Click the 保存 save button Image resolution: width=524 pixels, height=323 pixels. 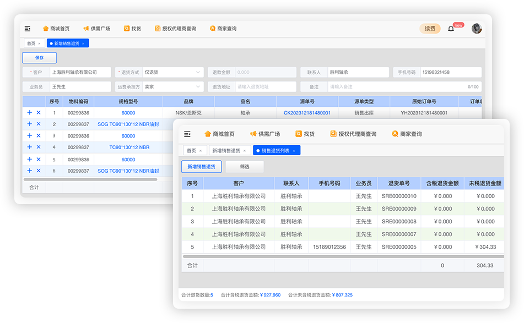pyautogui.click(x=40, y=58)
